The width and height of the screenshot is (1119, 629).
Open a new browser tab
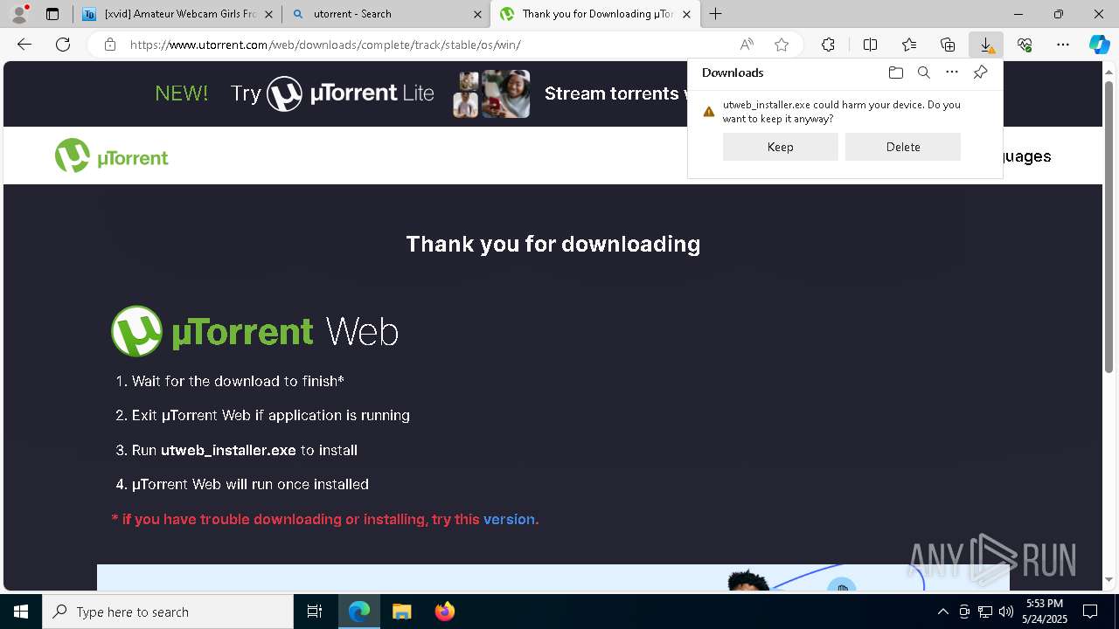coord(716,14)
